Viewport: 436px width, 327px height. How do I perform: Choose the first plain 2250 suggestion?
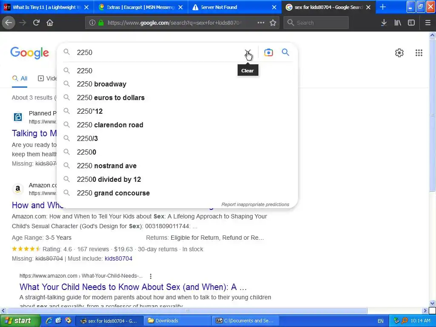pos(177,71)
